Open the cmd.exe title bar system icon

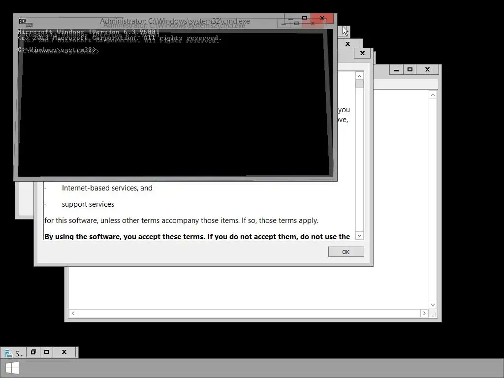(22, 21)
